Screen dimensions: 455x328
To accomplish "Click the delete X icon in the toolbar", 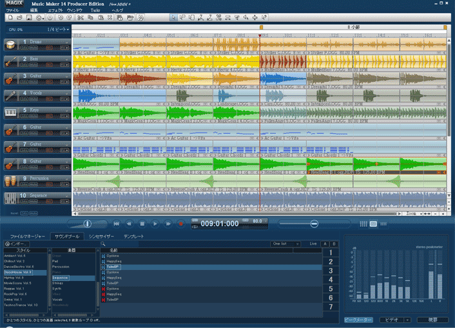I will click(110, 17).
